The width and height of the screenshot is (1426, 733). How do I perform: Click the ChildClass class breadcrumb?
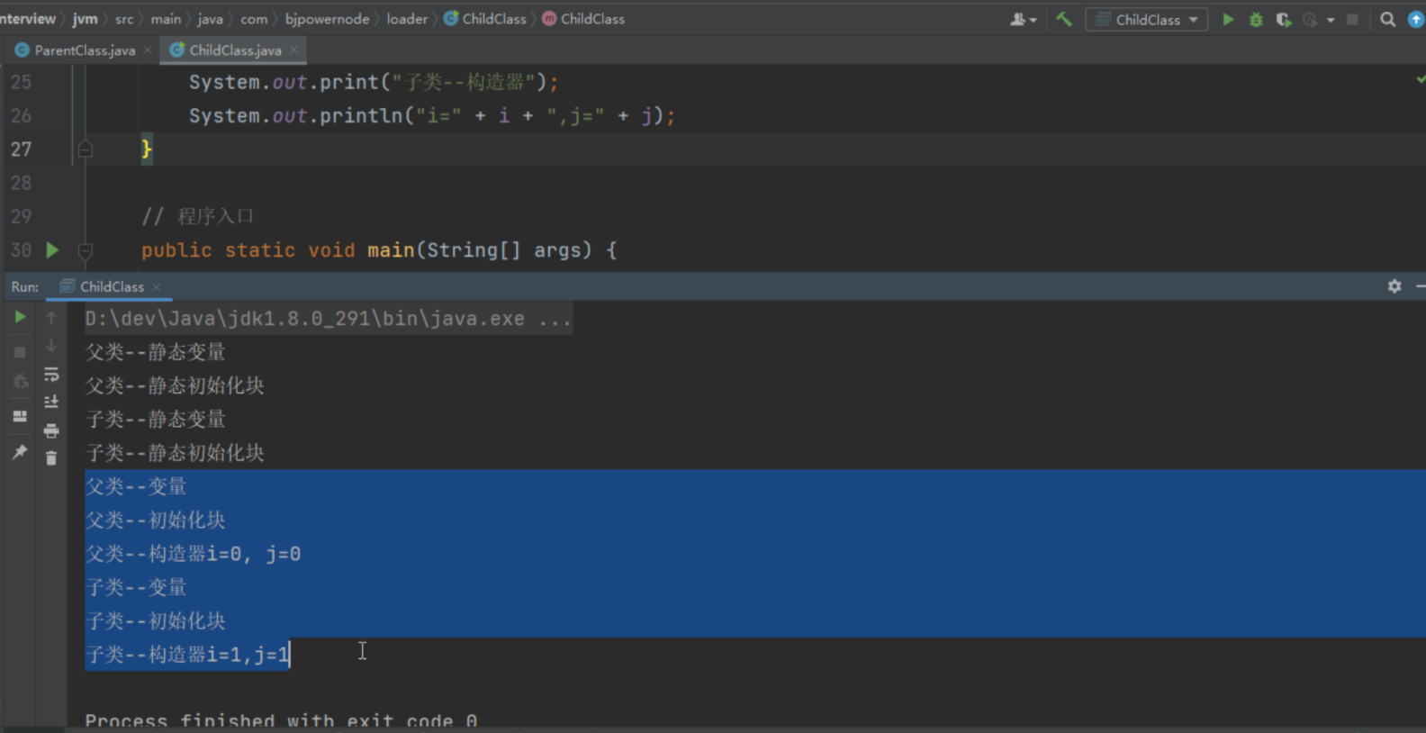(485, 19)
